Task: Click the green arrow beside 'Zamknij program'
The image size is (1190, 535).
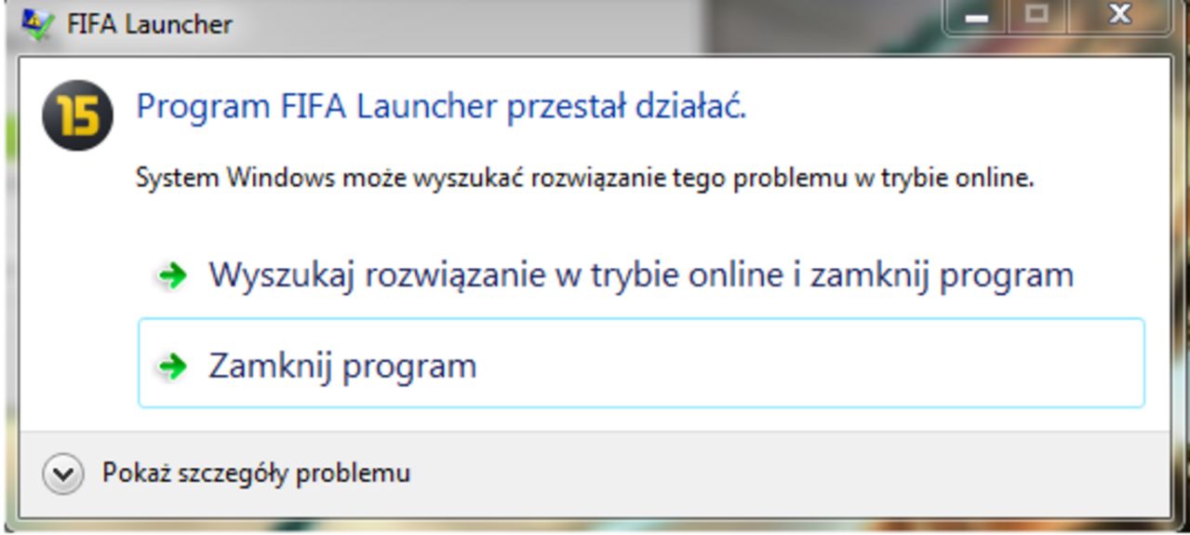Action: point(172,366)
